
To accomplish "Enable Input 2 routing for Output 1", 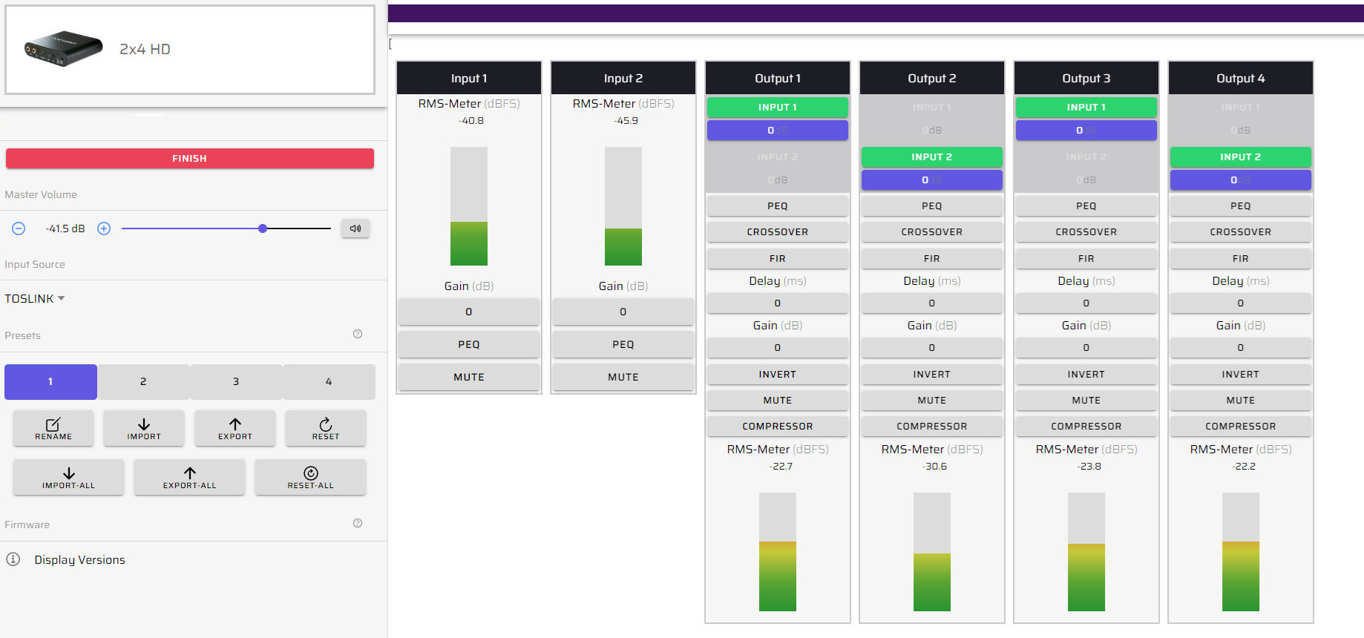I will pyautogui.click(x=777, y=157).
